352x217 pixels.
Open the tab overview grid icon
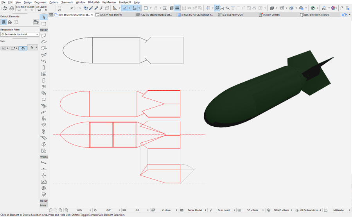tap(51, 14)
